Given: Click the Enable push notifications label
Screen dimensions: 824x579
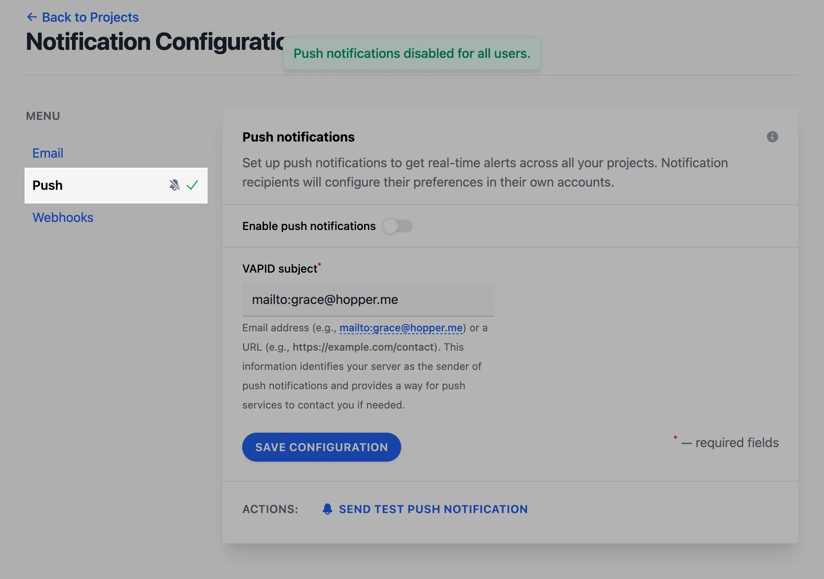Looking at the screenshot, I should click(x=309, y=226).
